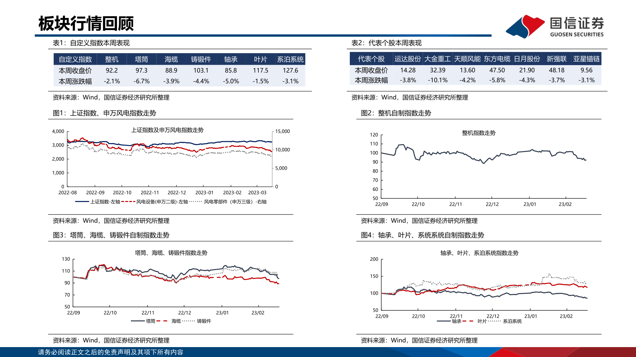Click the 风电设备(申万二级)-左轴 legend entry
Screen dimensions: 636x357
pos(155,202)
